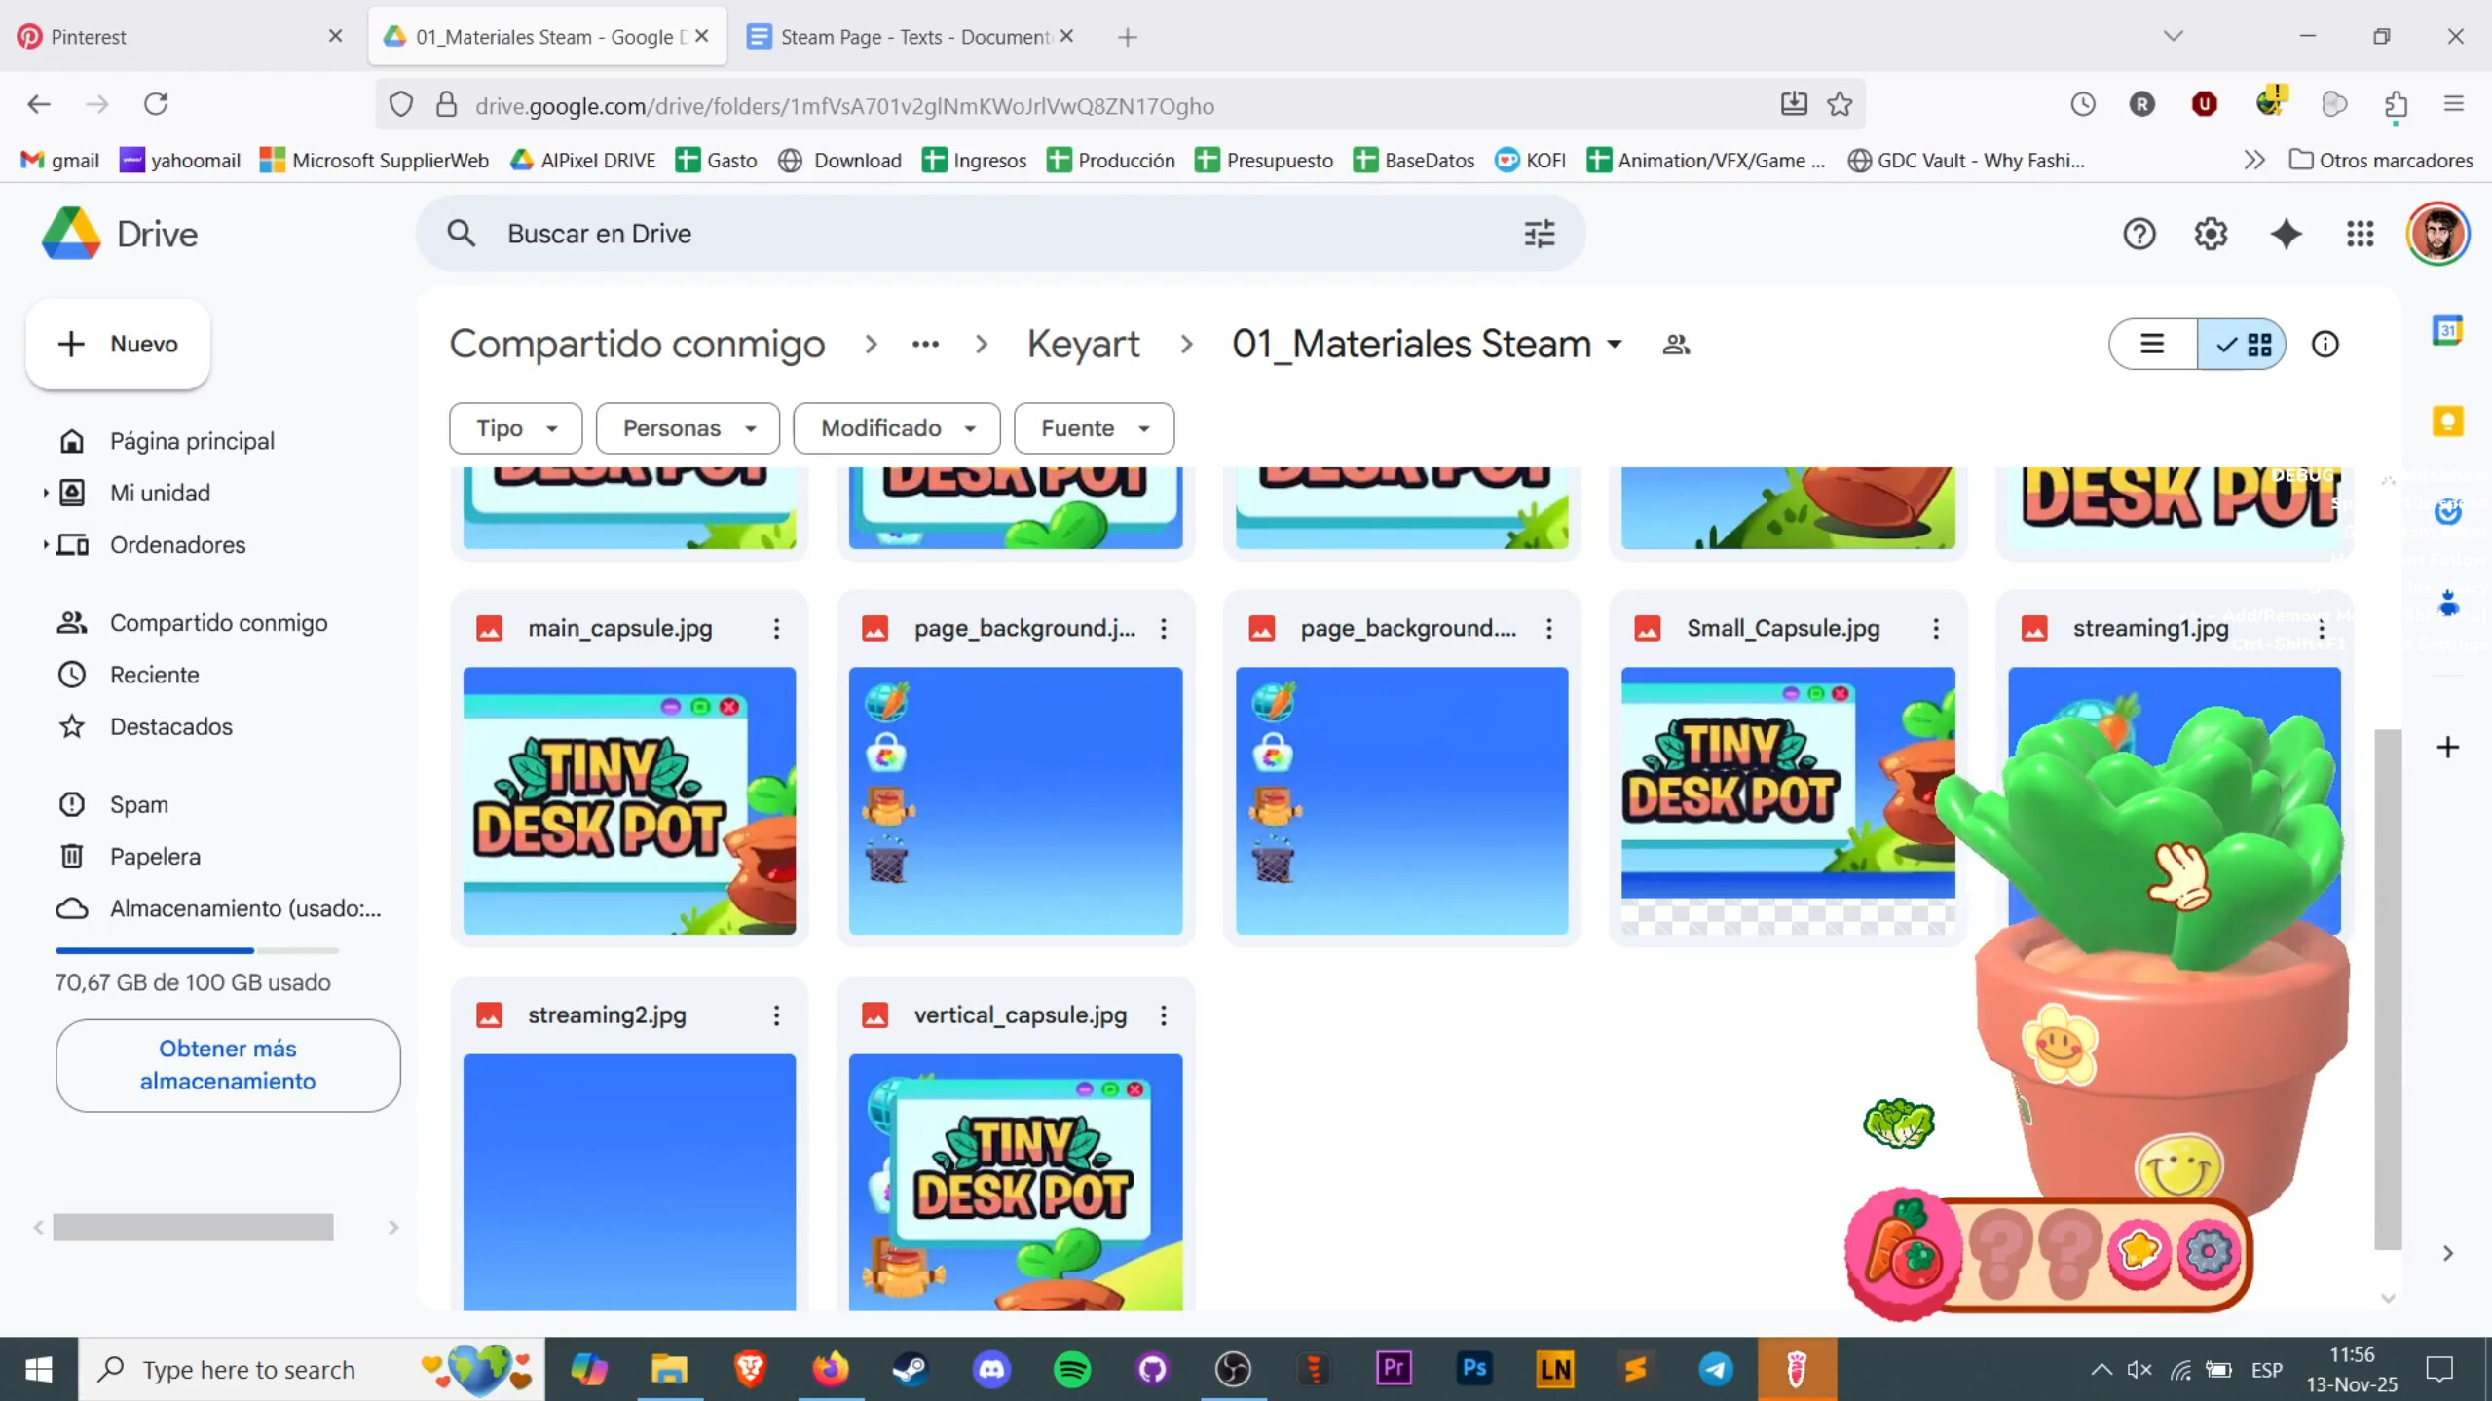Image resolution: width=2492 pixels, height=1401 pixels.
Task: Click Obtener más almacenamiento
Action: 227,1064
